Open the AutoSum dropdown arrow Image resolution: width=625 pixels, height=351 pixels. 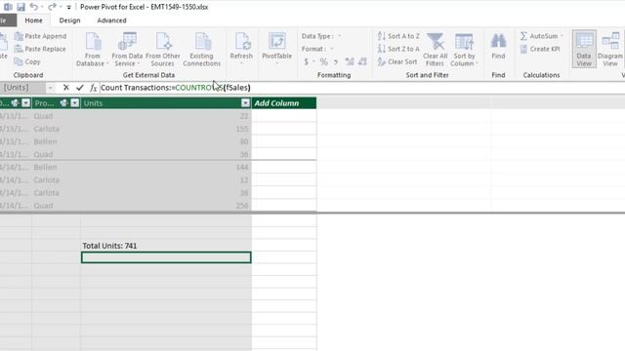[562, 36]
